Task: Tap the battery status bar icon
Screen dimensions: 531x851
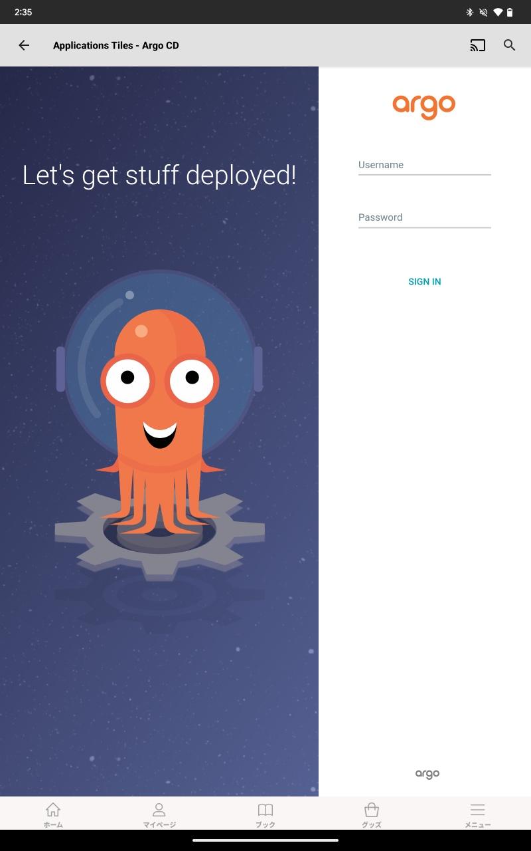Action: (x=510, y=12)
